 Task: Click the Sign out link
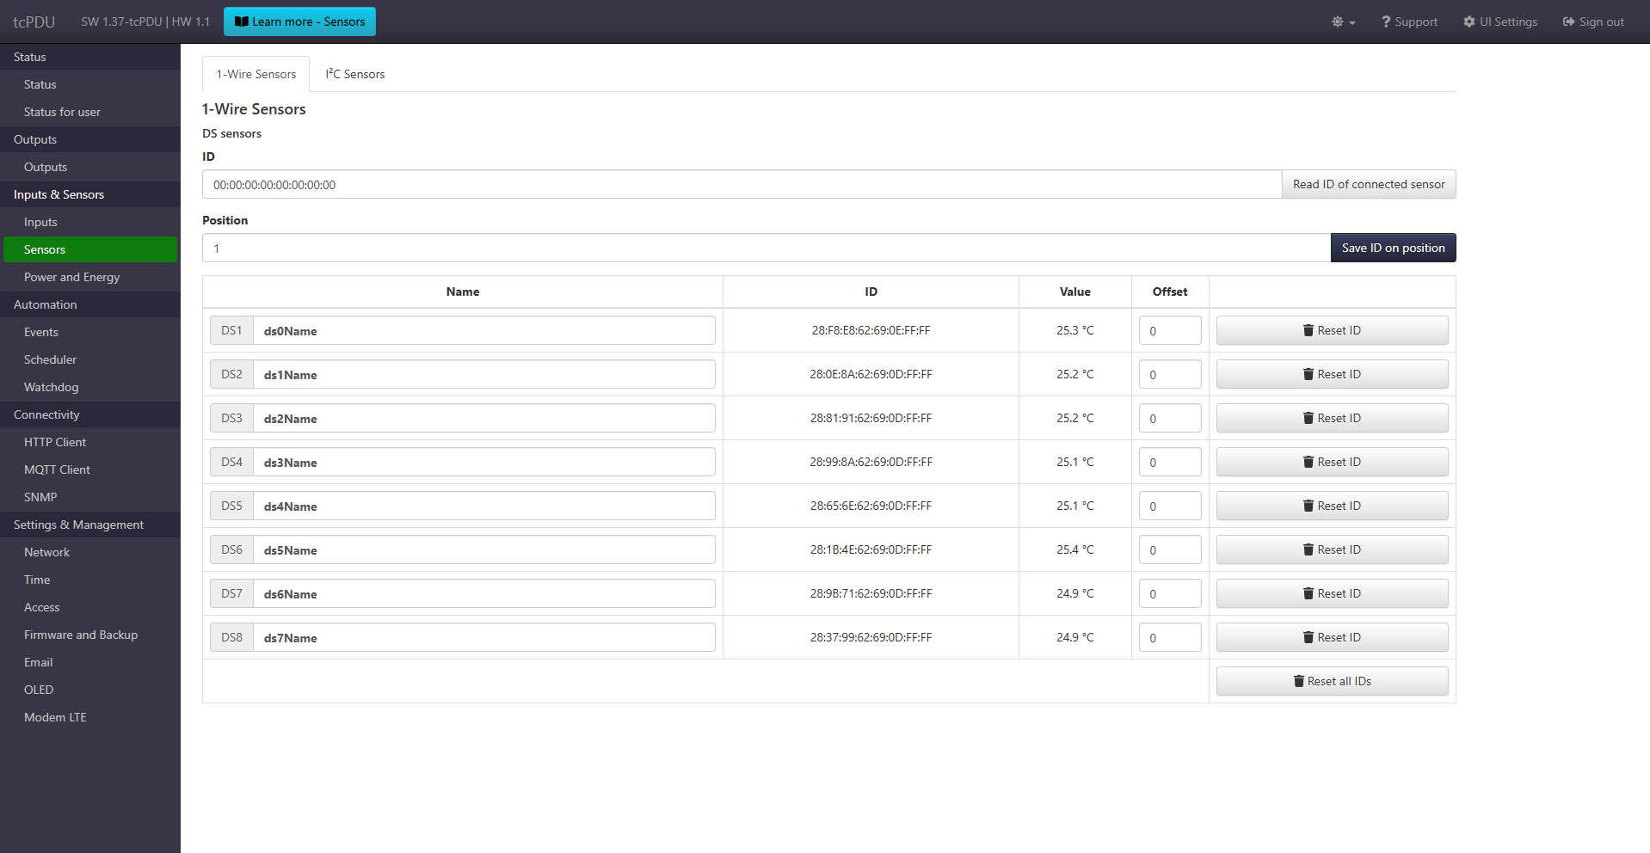(1593, 21)
